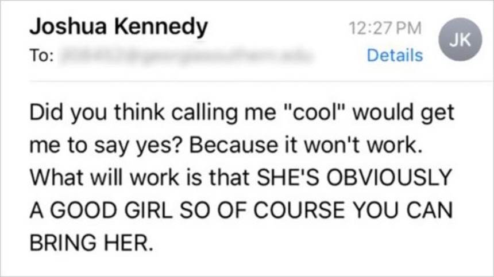Click the "To:" label
Image resolution: width=494 pixels, height=277 pixels.
[x=41, y=56]
